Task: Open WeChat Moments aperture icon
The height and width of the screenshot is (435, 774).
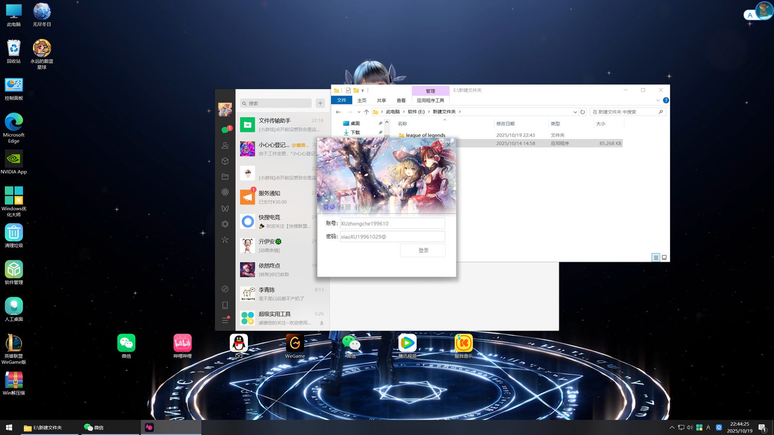Action: coord(225,192)
